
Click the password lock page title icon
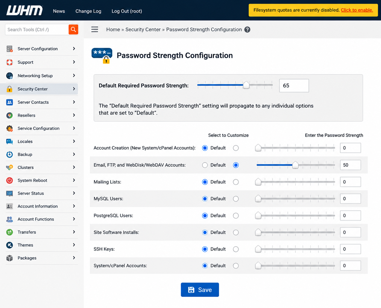[102, 56]
